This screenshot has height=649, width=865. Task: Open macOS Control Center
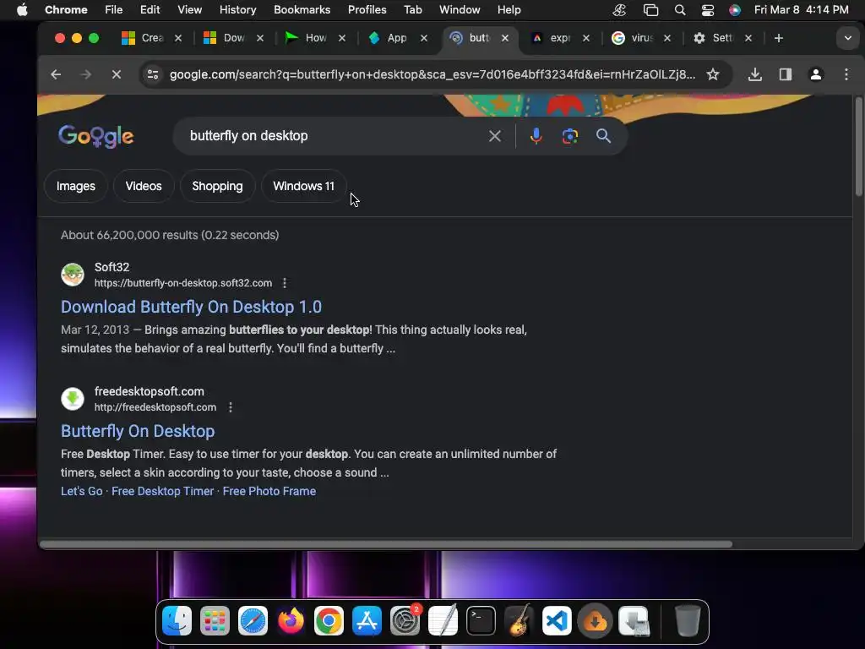point(708,10)
